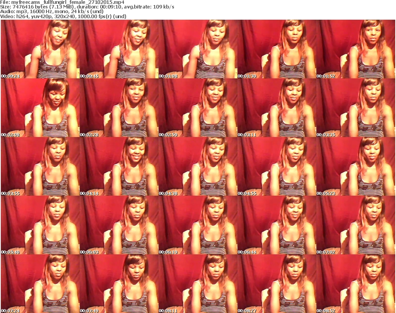Open the frame stamped 00:02:50
Image resolution: width=396 pixels, height=313 pixels.
(198, 108)
